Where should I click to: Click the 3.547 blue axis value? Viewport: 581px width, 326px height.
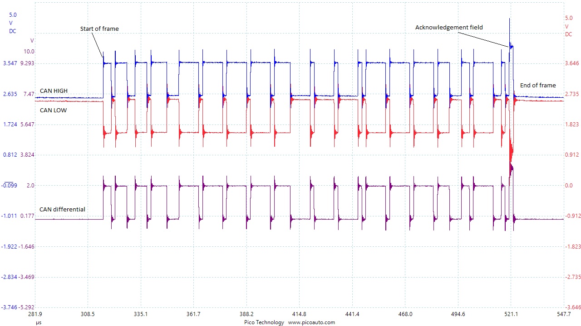10,63
